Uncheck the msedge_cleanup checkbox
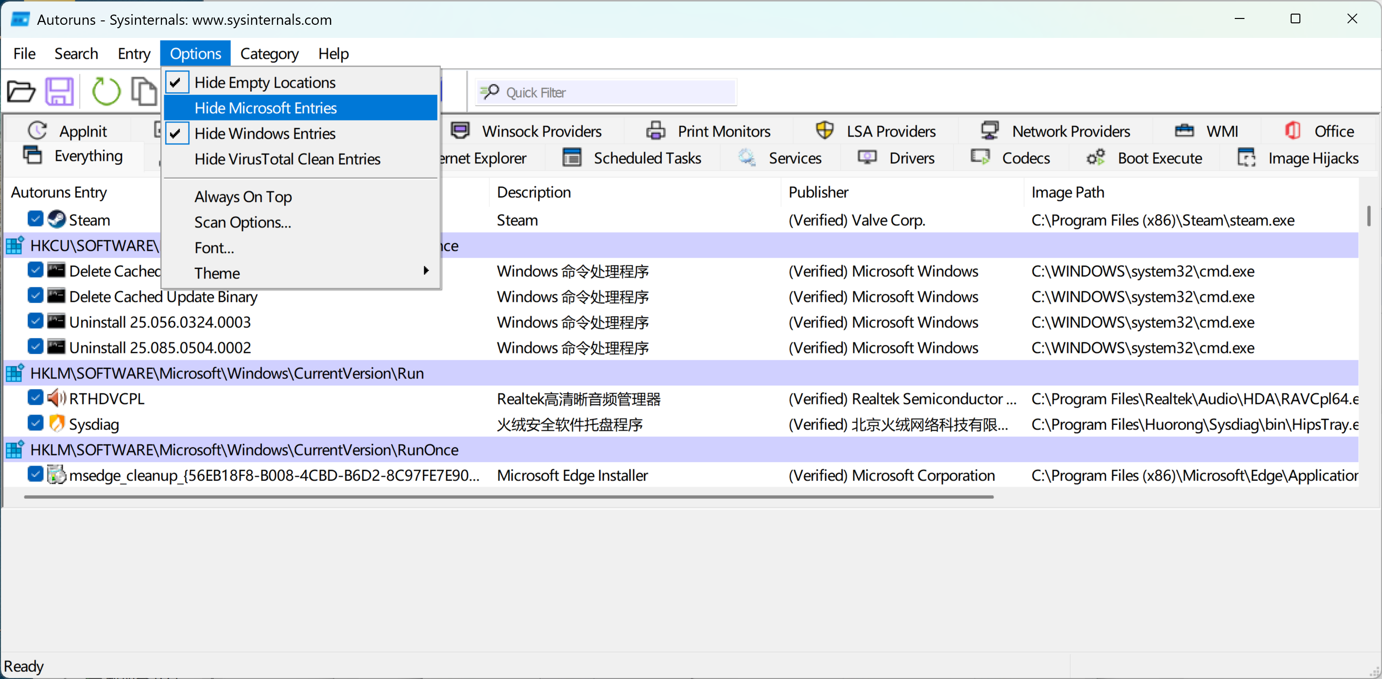1382x679 pixels. (35, 474)
